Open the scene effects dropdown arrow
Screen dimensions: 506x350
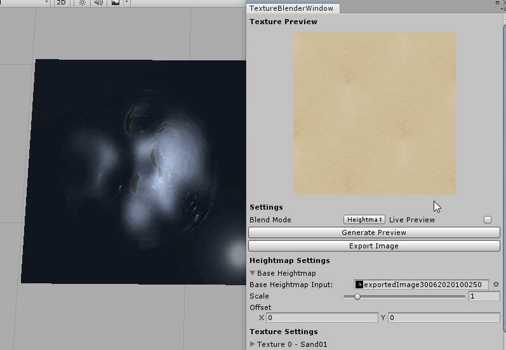coord(126,3)
